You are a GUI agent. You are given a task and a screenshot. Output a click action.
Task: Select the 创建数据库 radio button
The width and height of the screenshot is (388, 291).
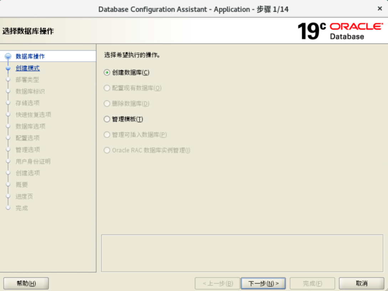point(107,72)
